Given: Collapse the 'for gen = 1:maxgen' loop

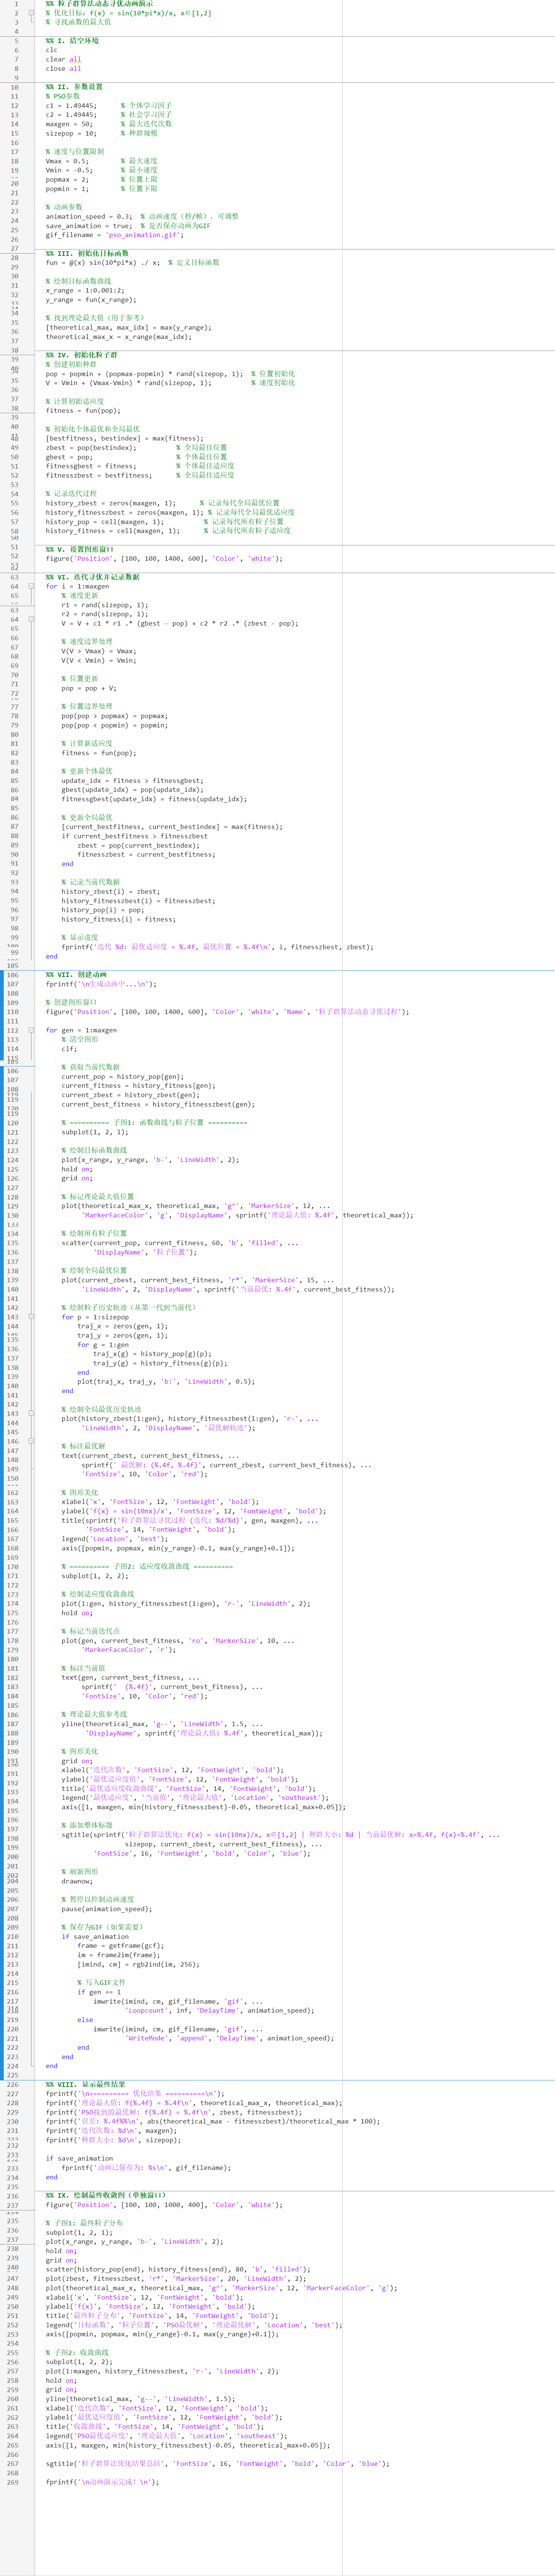Looking at the screenshot, I should tap(31, 1030).
